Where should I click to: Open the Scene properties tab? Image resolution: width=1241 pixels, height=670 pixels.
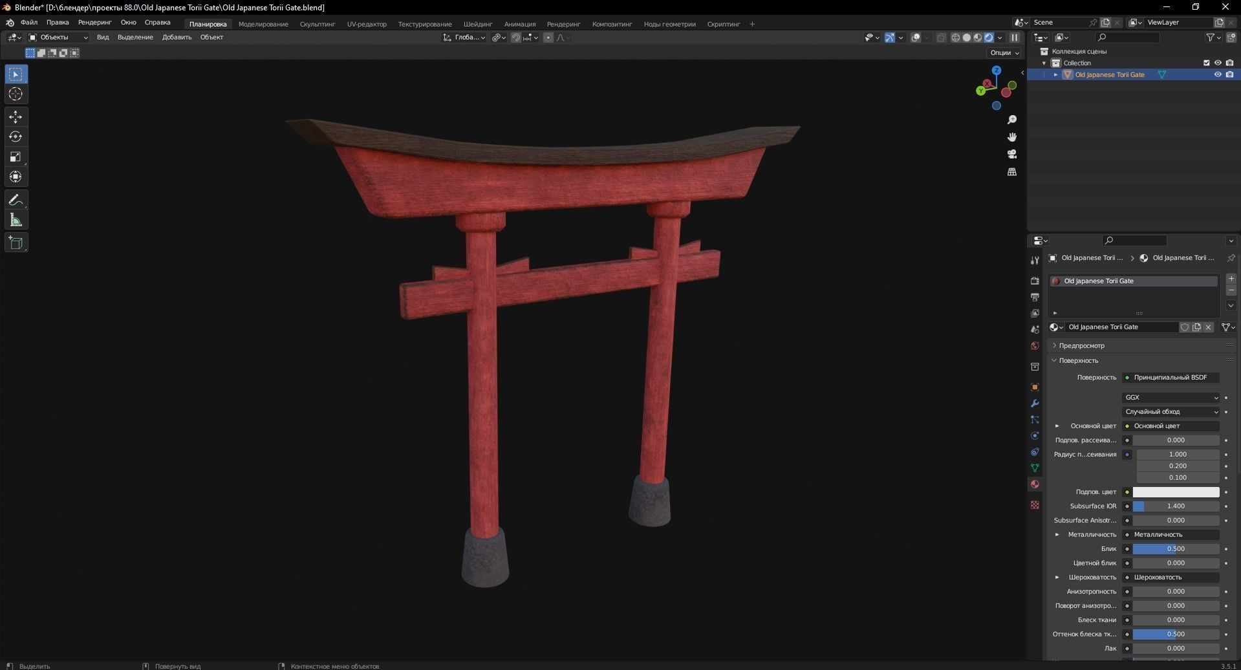pyautogui.click(x=1035, y=329)
